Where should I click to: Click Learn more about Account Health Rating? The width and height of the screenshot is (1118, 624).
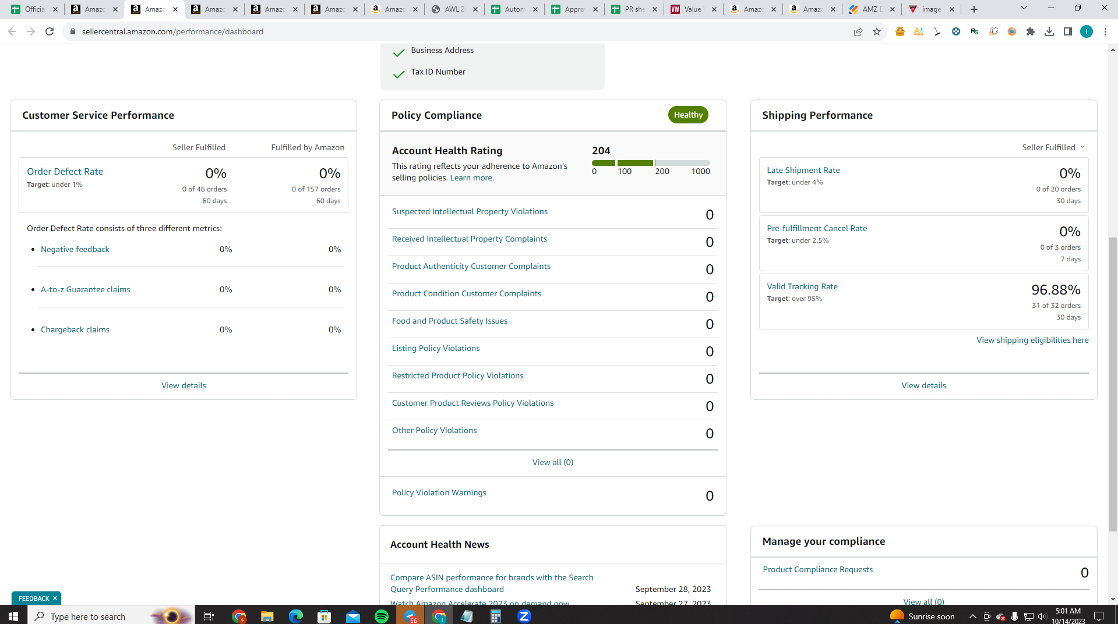pyautogui.click(x=471, y=178)
